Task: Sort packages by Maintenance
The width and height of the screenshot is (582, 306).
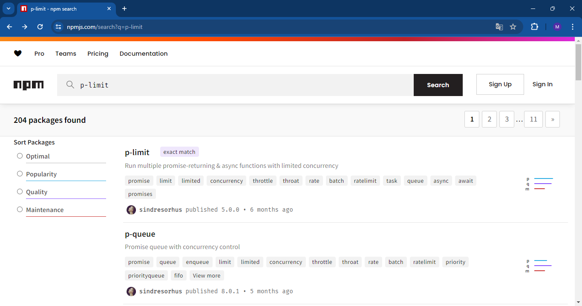Action: (20, 209)
